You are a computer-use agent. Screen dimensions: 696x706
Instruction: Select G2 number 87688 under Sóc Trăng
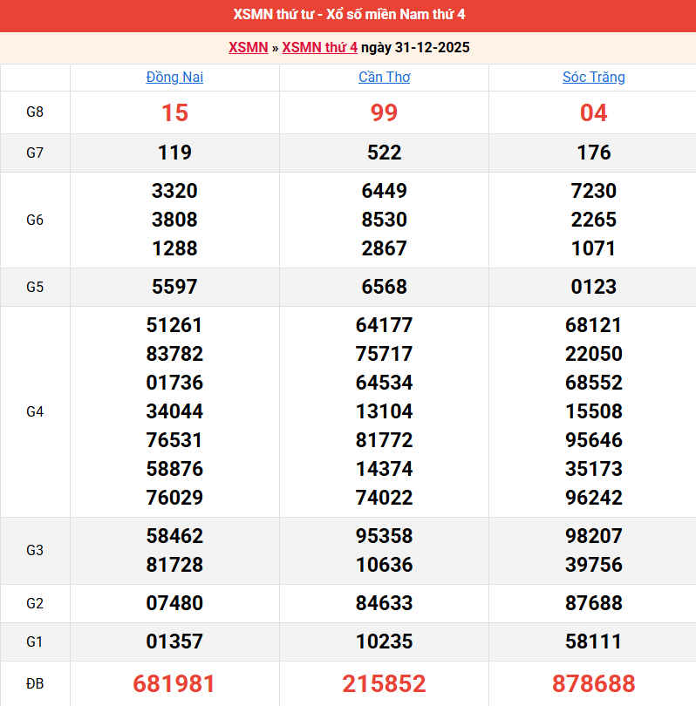(x=593, y=603)
